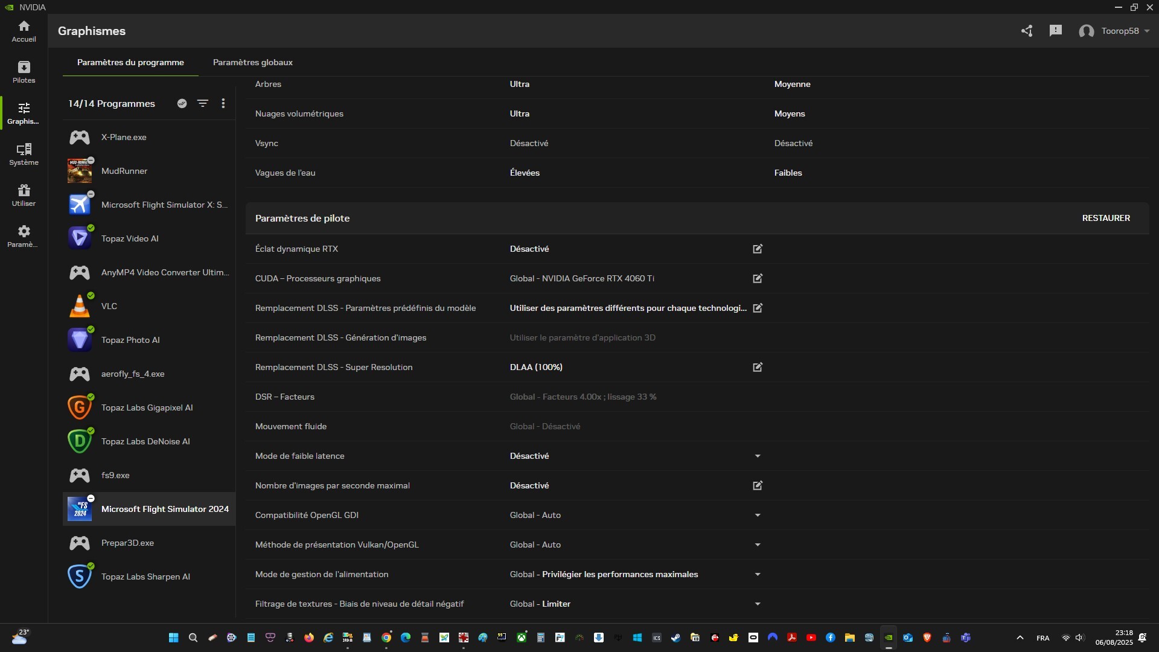Open the feedback notification icon
This screenshot has width=1159, height=652.
point(1055,31)
